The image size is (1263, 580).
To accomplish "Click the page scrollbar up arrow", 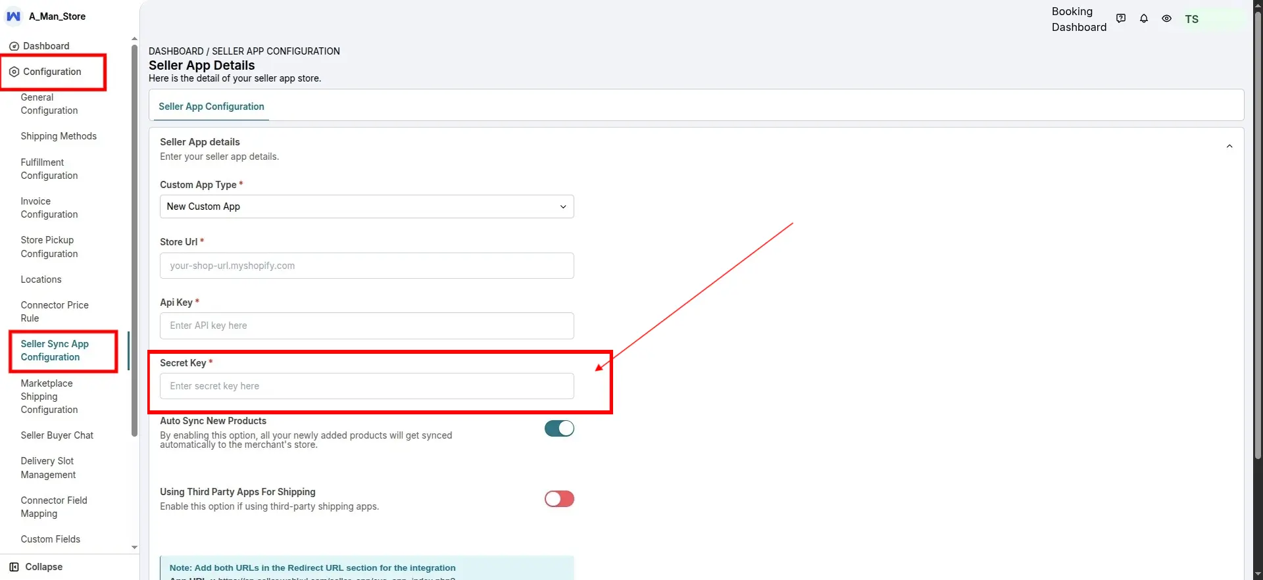I will click(1258, 5).
